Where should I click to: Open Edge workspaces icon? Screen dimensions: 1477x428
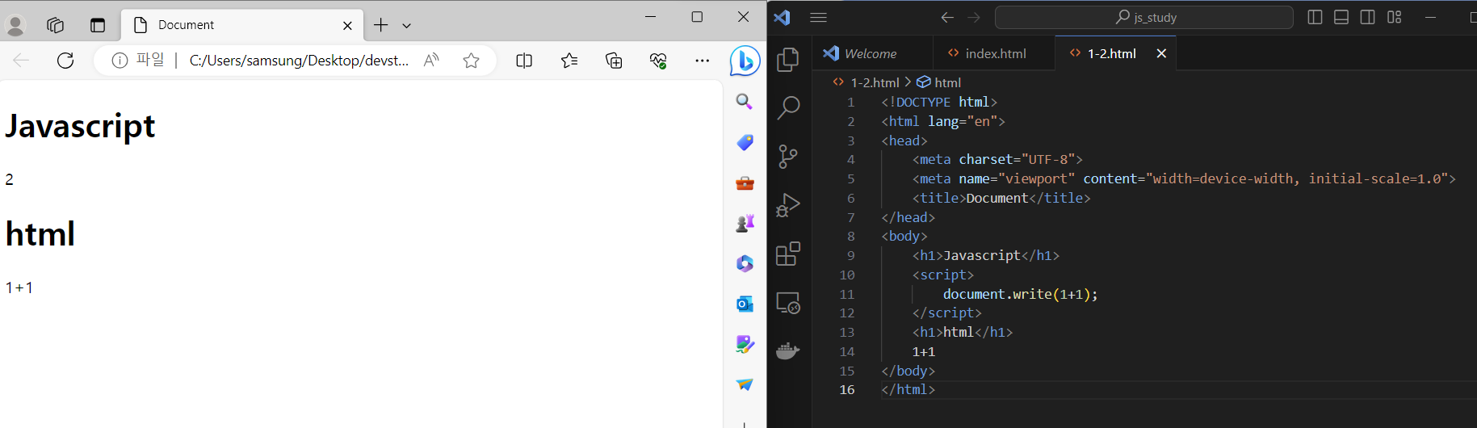55,25
